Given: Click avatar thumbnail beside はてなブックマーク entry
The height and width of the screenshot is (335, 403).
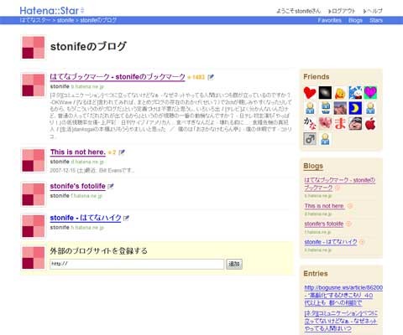Looking at the screenshot, I should pos(34,85).
